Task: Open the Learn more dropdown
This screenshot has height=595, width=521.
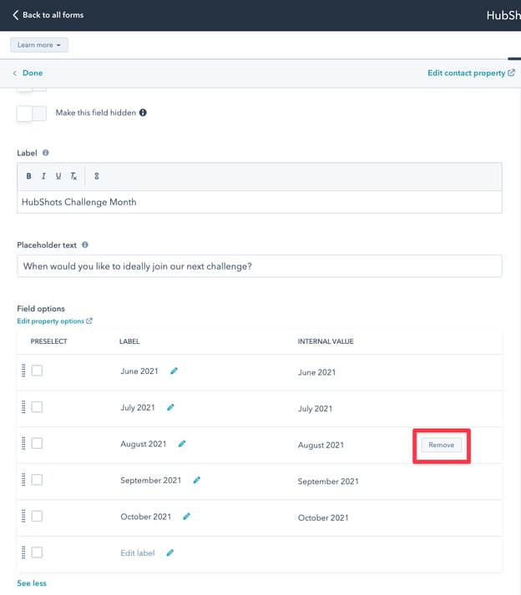Action: pos(39,45)
